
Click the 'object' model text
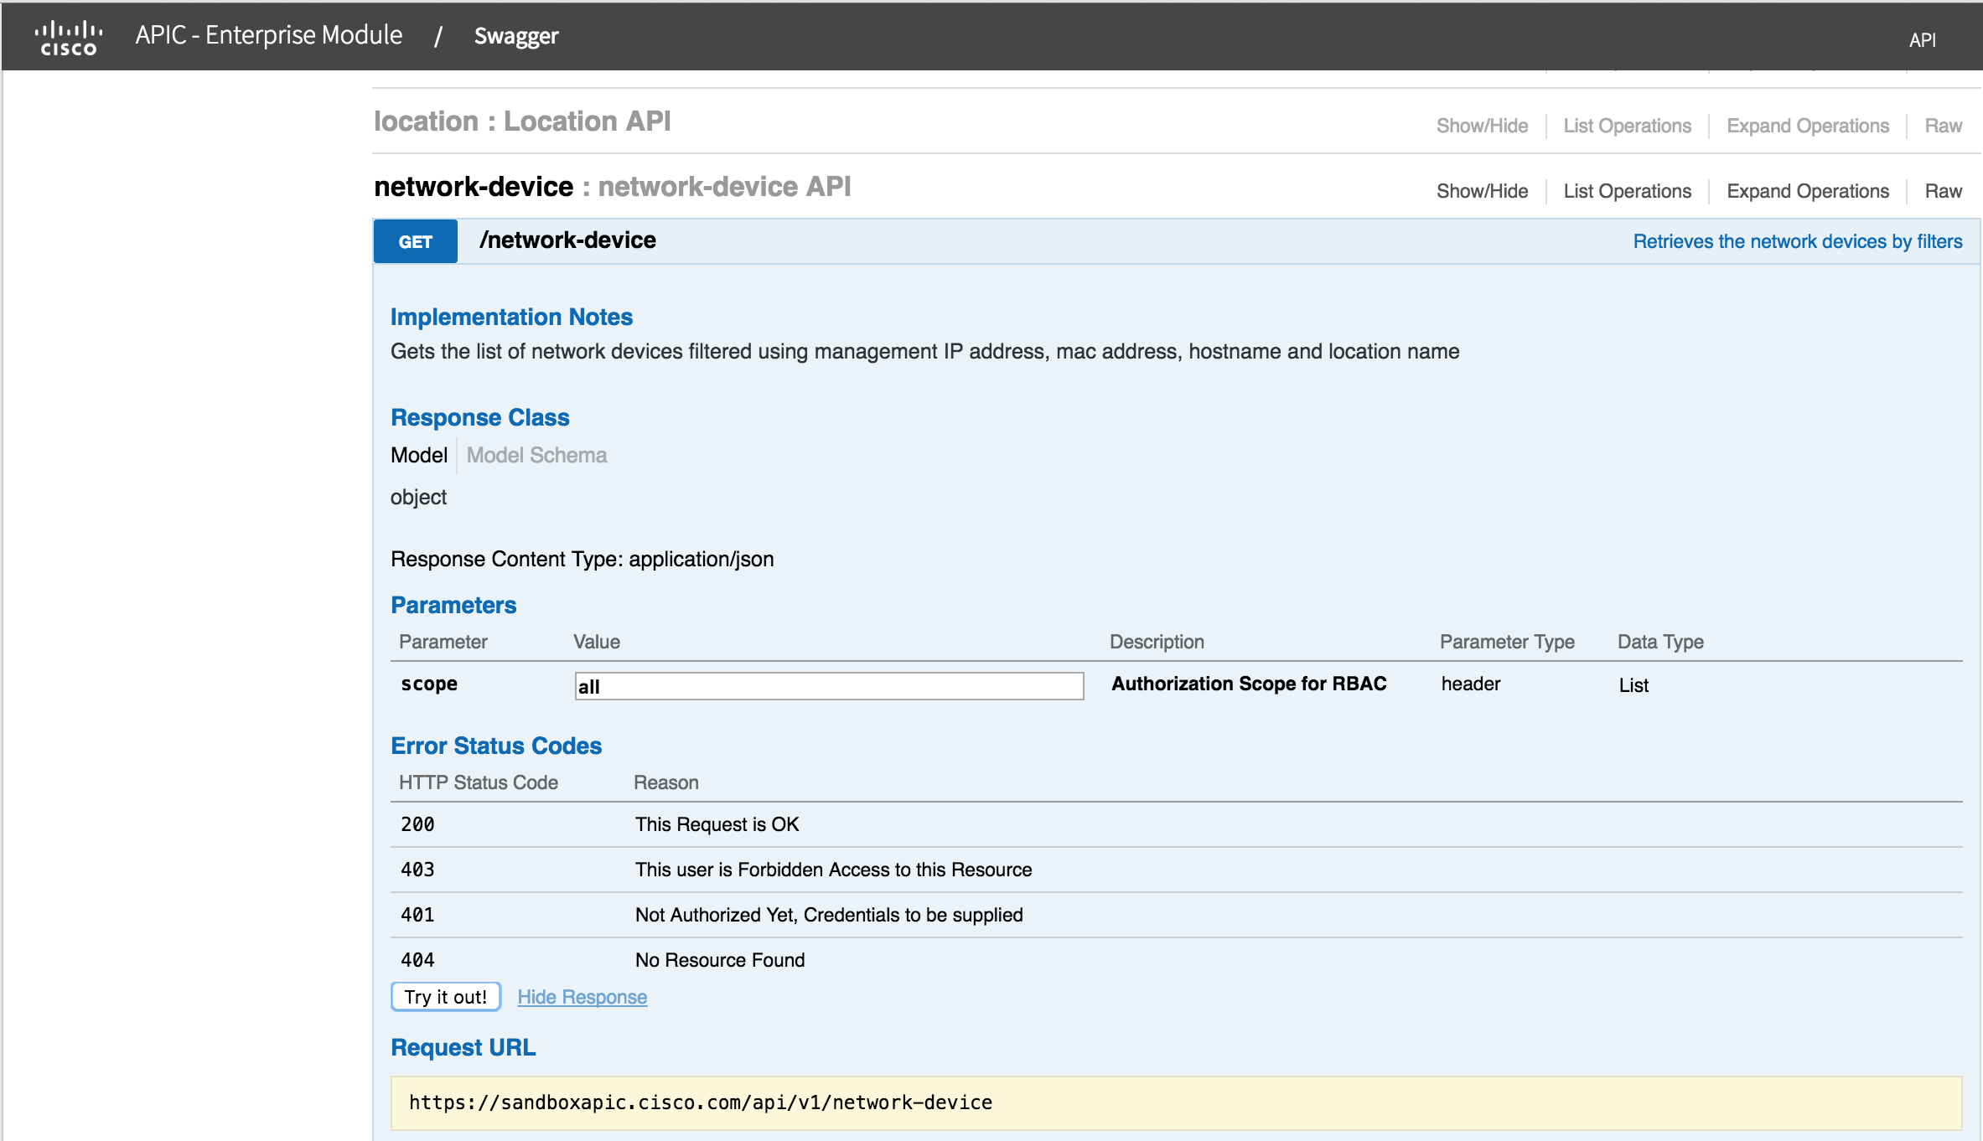[x=418, y=498]
